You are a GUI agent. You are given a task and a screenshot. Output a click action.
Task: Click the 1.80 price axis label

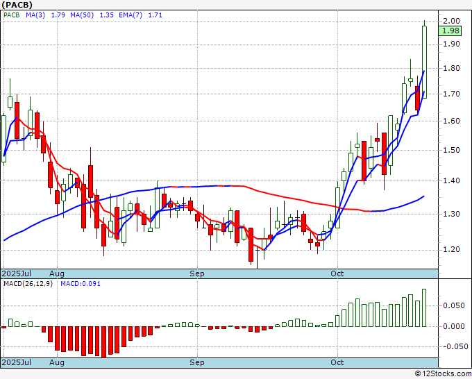452,68
